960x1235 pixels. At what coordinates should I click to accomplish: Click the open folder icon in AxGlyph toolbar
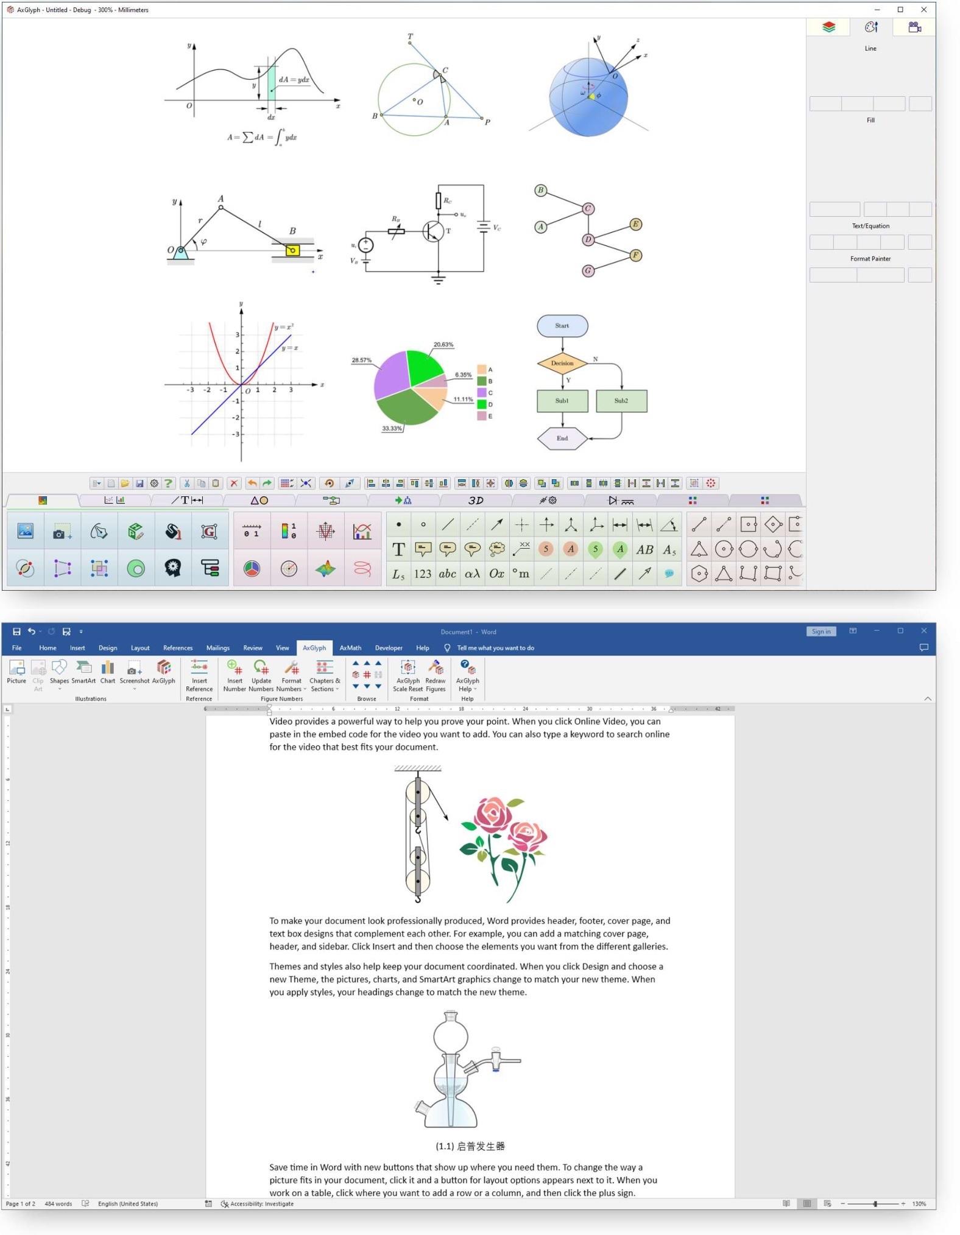[x=125, y=483]
